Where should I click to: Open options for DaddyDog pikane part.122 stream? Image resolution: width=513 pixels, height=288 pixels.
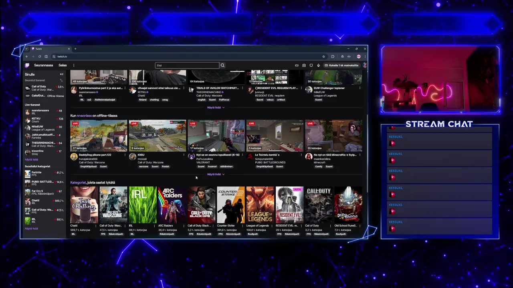(125, 155)
